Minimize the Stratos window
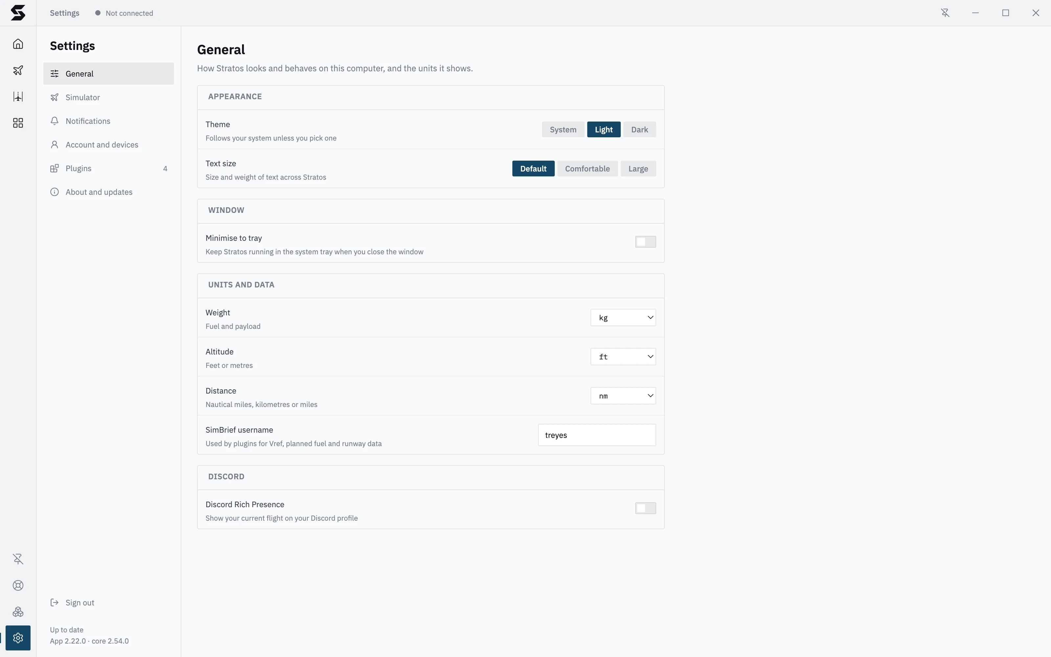1051x657 pixels. pyautogui.click(x=975, y=13)
